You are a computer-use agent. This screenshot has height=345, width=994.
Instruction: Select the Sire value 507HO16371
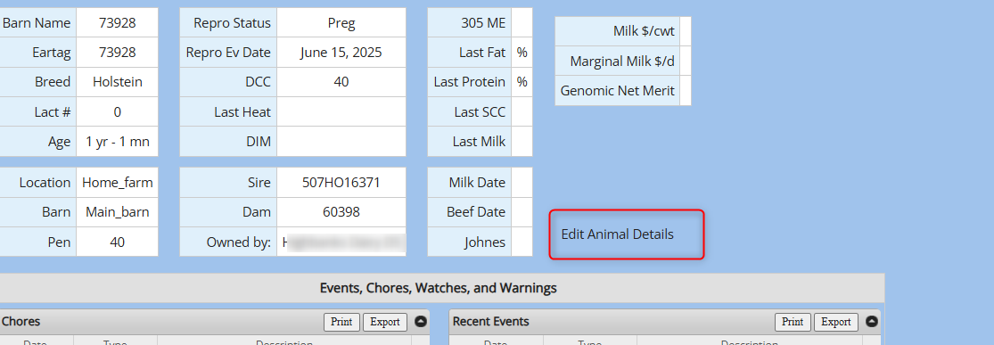[341, 183]
